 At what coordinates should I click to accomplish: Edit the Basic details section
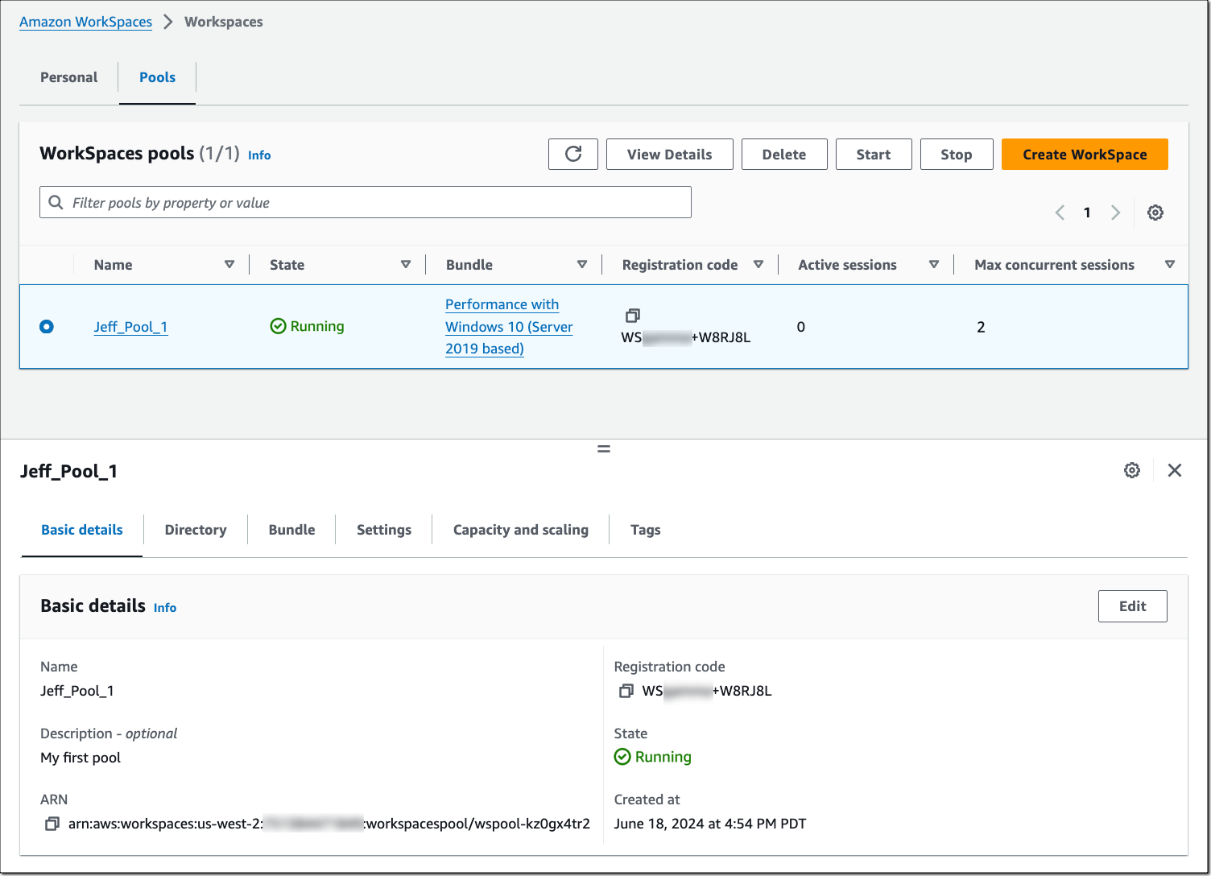[1132, 606]
